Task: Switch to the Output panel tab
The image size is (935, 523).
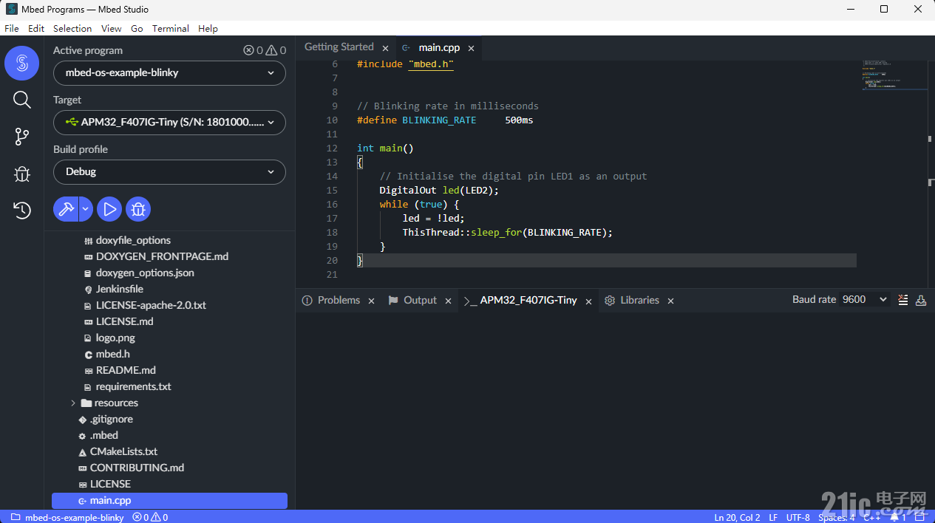Action: tap(420, 300)
